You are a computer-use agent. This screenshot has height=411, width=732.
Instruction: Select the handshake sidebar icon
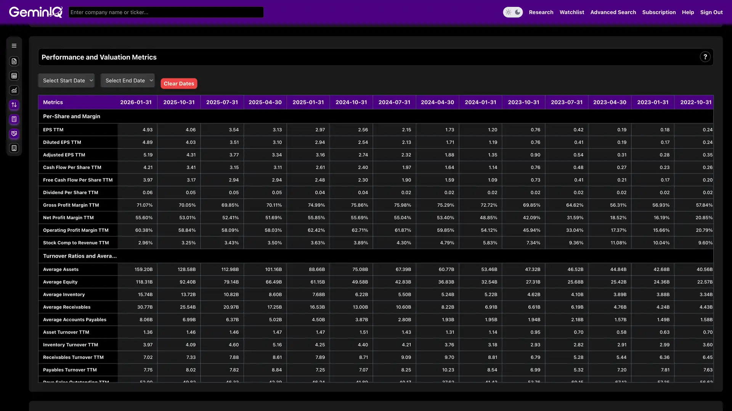(14, 134)
